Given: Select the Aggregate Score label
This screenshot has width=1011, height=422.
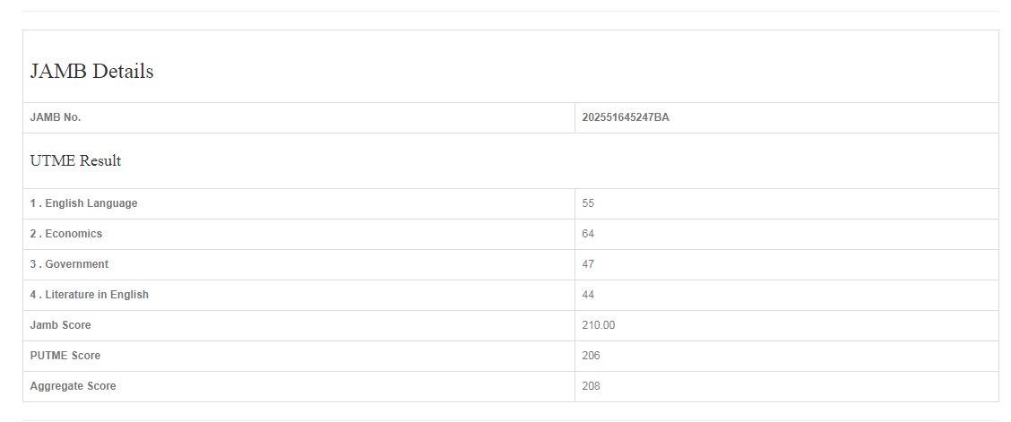Looking at the screenshot, I should 73,386.
